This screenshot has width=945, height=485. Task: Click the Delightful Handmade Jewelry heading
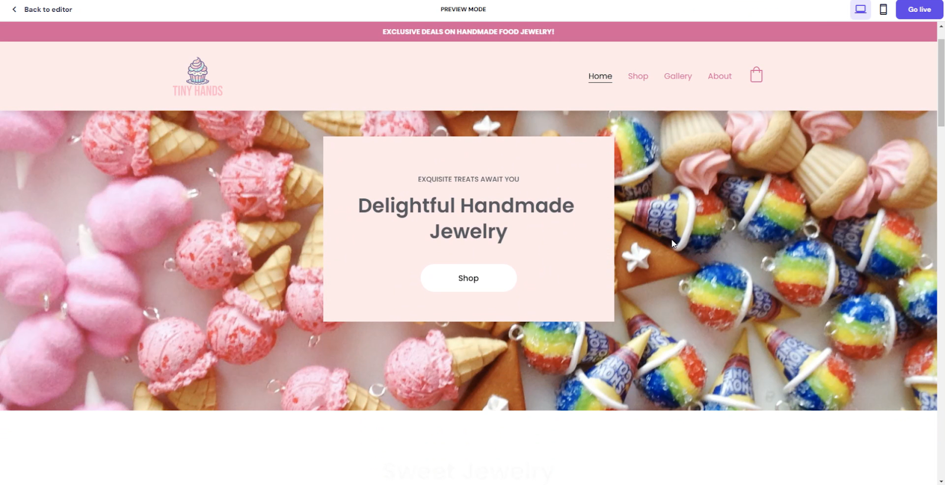(x=466, y=218)
